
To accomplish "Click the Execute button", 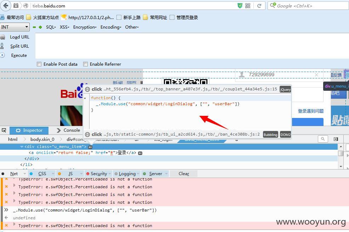I will pyautogui.click(x=19, y=55).
